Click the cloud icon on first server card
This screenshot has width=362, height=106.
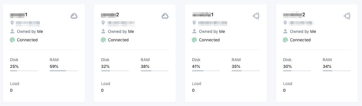point(74,16)
